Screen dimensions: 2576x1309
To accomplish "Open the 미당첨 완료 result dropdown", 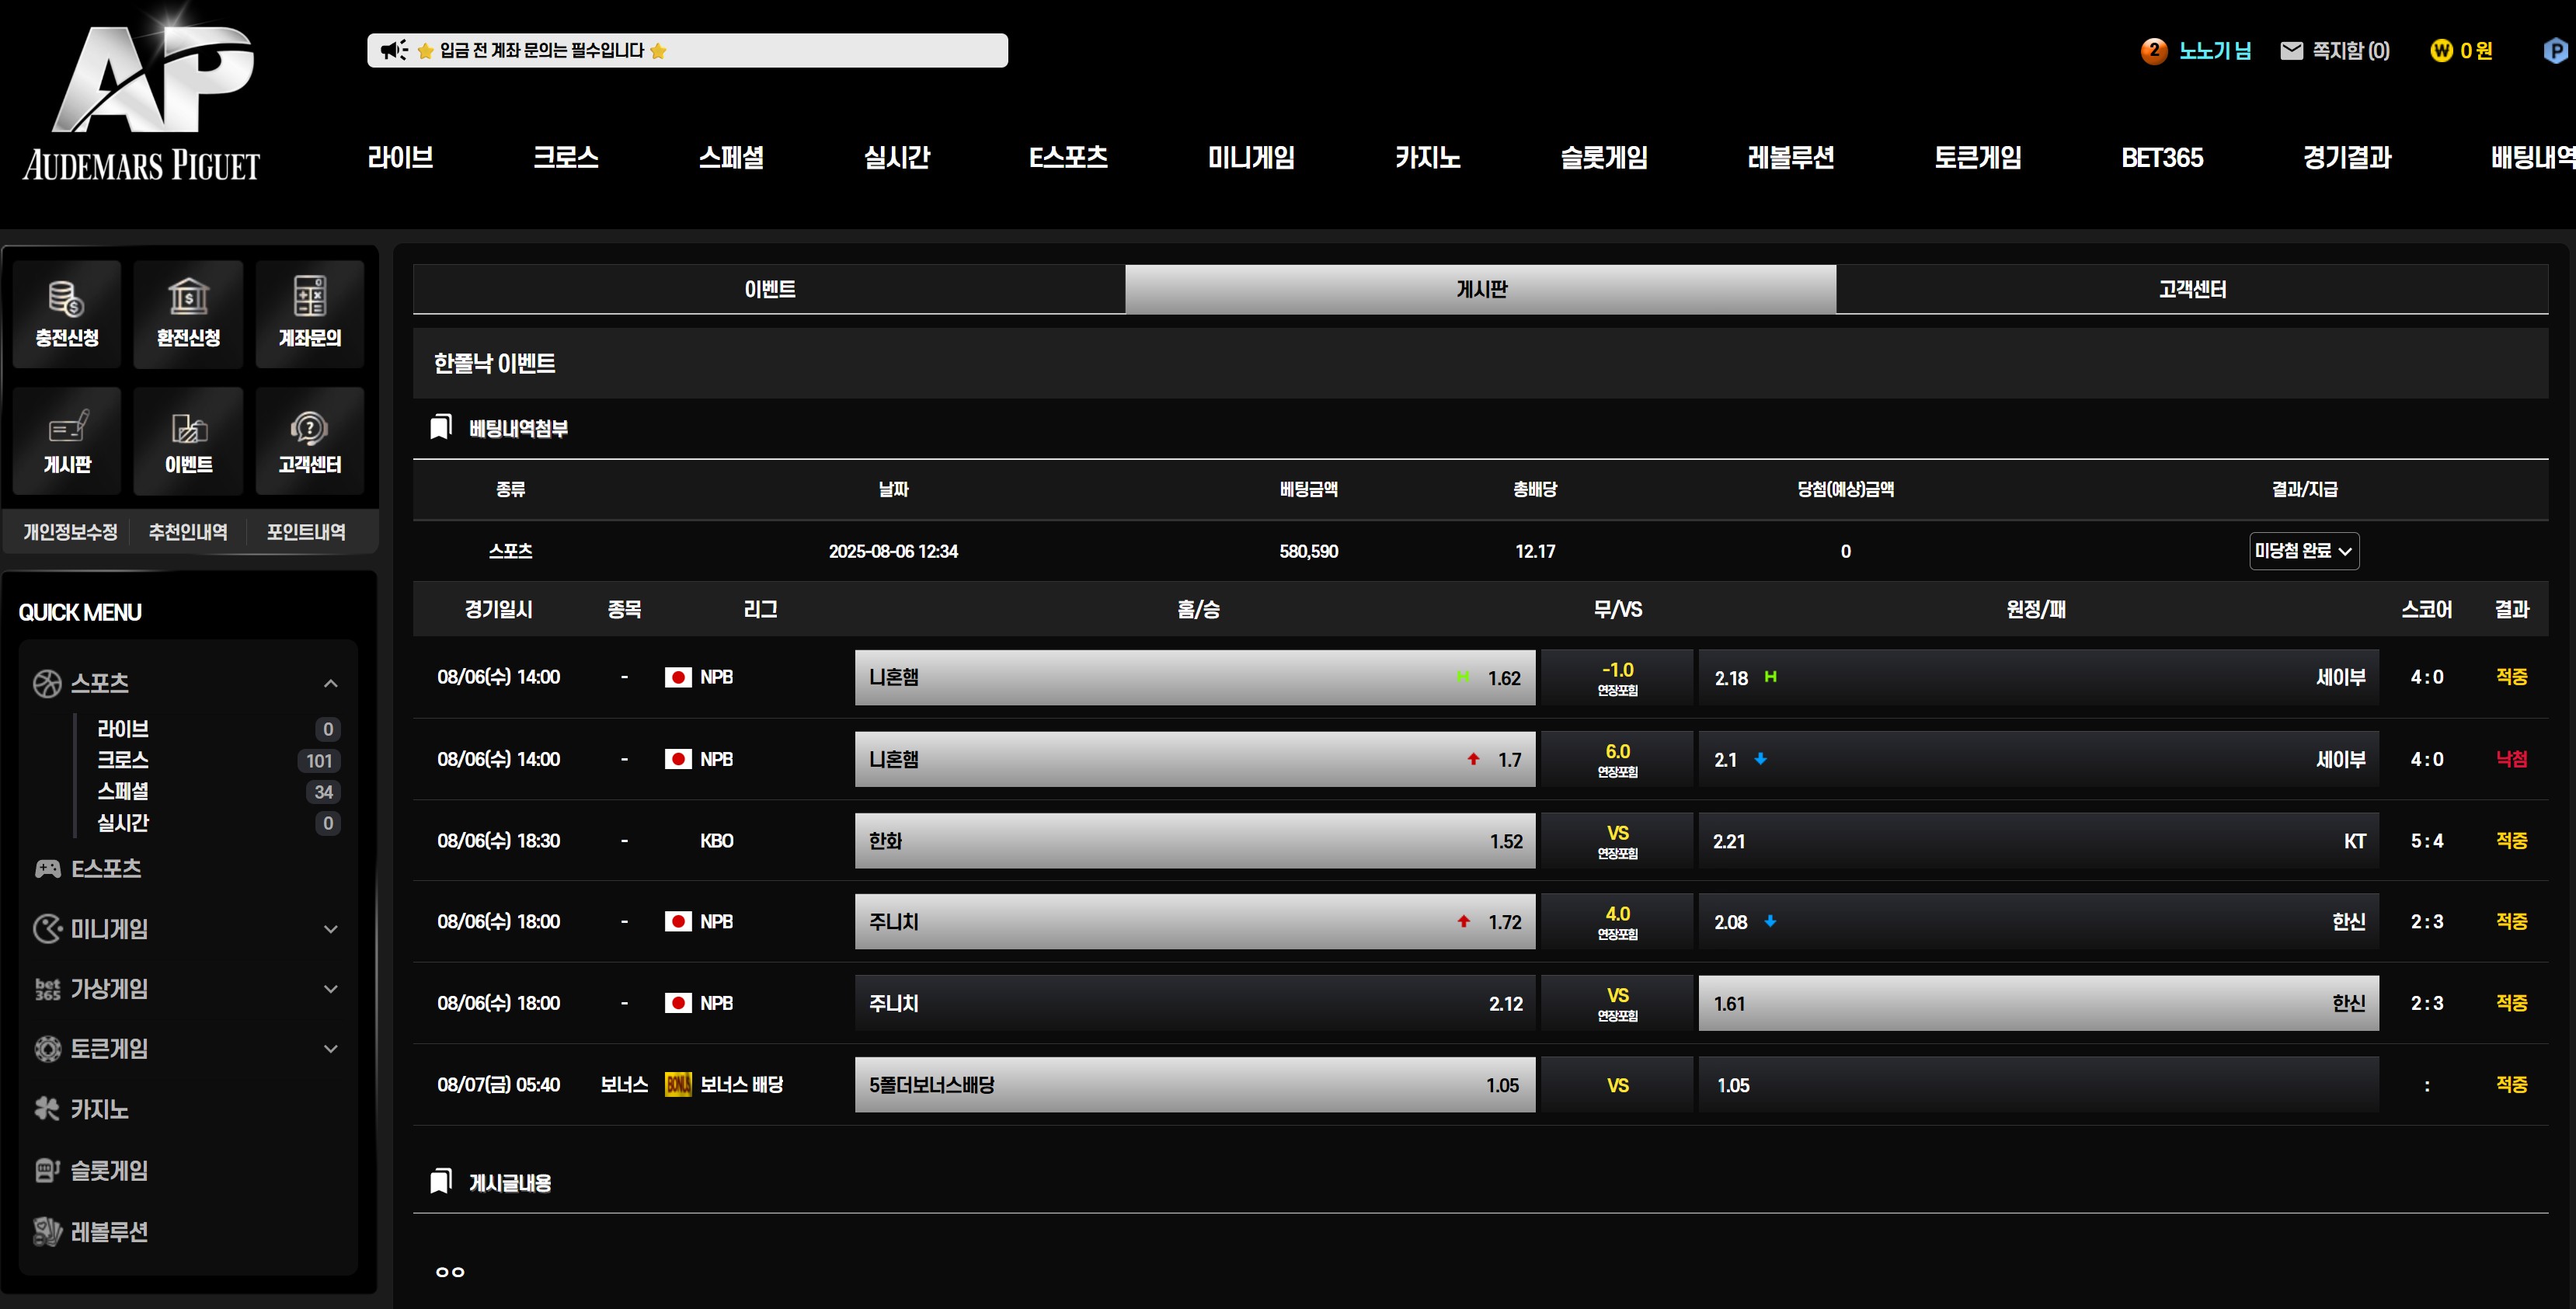I will click(2303, 551).
